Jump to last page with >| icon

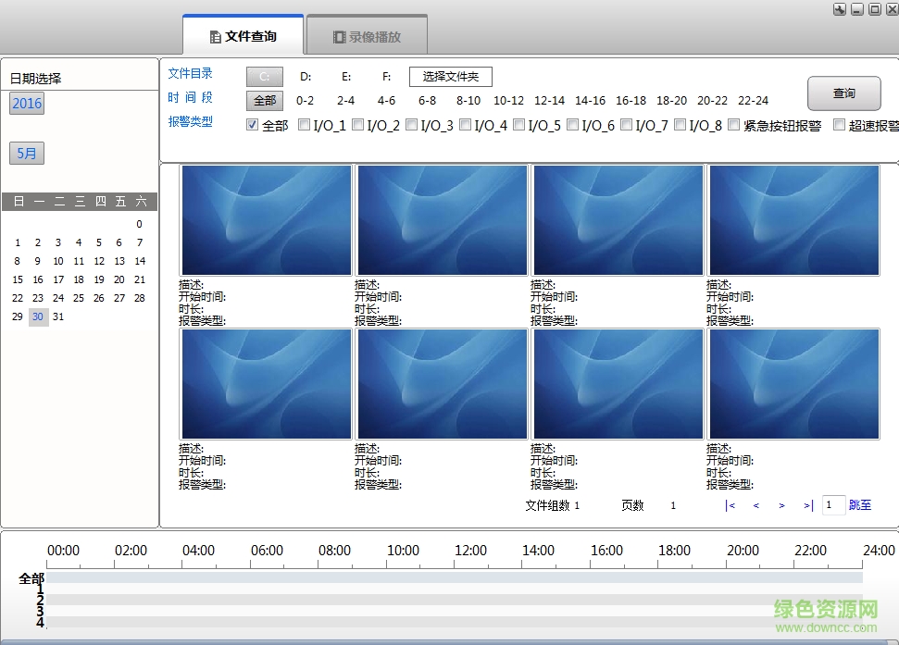806,505
